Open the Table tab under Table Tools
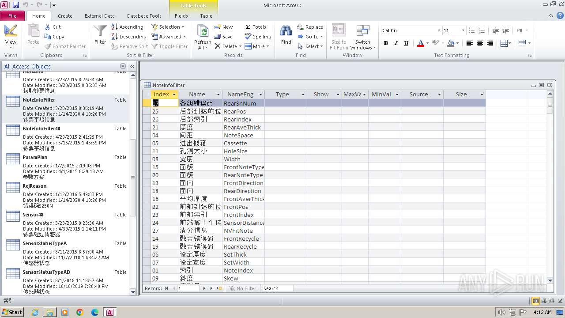 206,16
